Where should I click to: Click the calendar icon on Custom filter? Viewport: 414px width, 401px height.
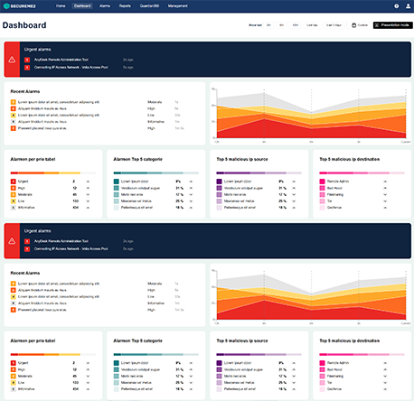pyautogui.click(x=354, y=25)
